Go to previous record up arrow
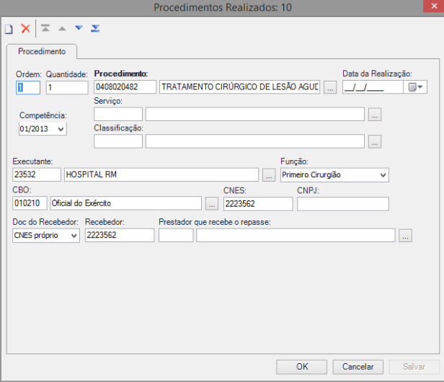 coord(62,28)
